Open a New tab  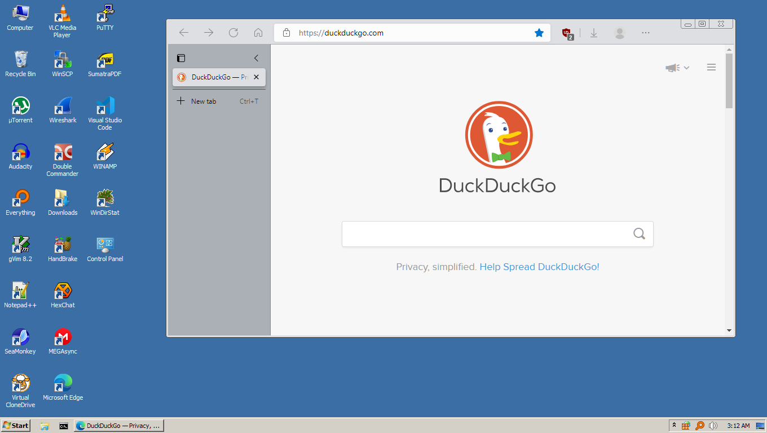[x=219, y=101]
